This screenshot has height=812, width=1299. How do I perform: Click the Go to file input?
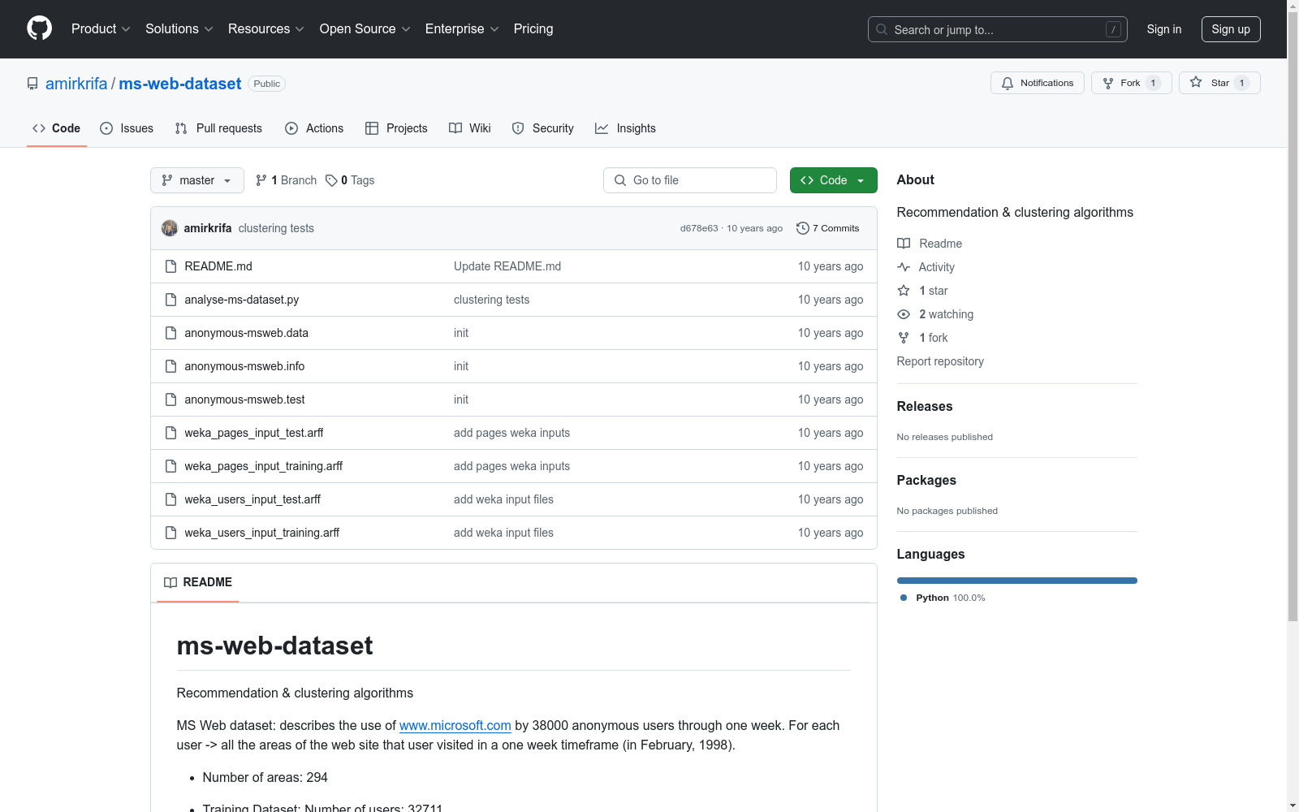690,180
